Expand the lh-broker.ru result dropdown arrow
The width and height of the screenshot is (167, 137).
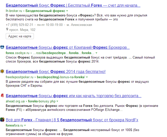67,11
